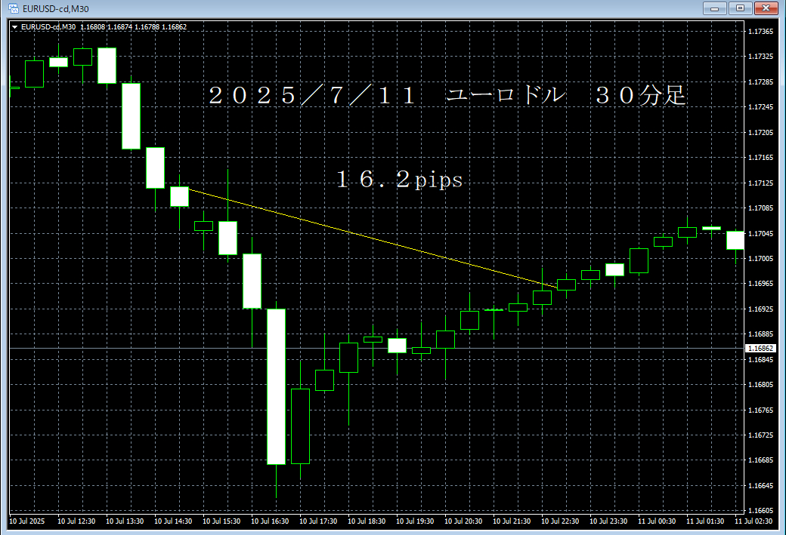Select the yellow trend line on chart
The height and width of the screenshot is (535, 786).
(372, 238)
